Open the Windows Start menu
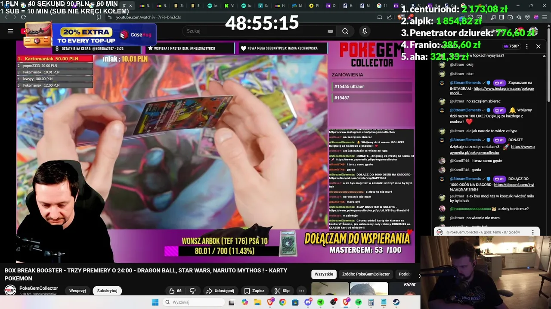Screen dimensions: 551x309 [155, 302]
